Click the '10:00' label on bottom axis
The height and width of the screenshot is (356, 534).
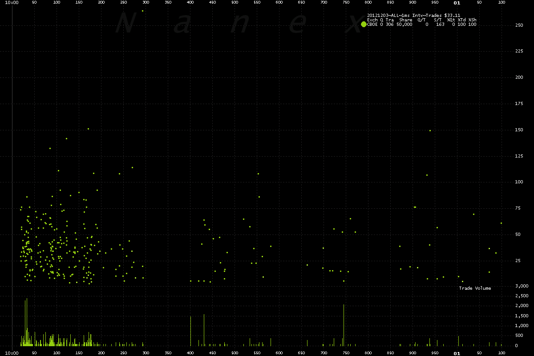(x=13, y=353)
